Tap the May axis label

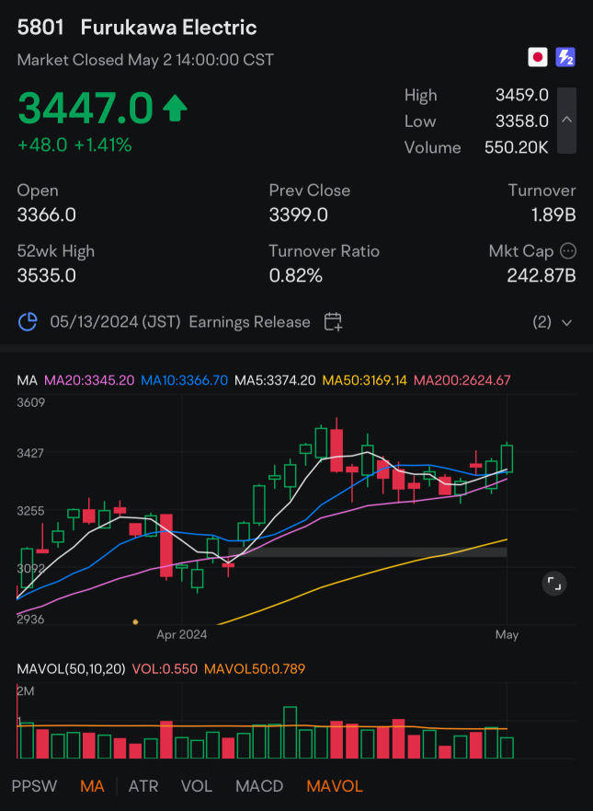pos(507,634)
